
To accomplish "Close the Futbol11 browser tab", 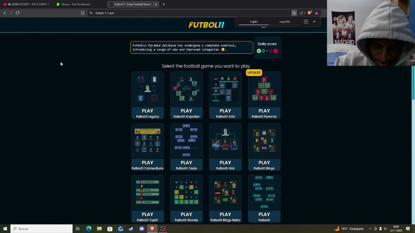I will 156,4.
